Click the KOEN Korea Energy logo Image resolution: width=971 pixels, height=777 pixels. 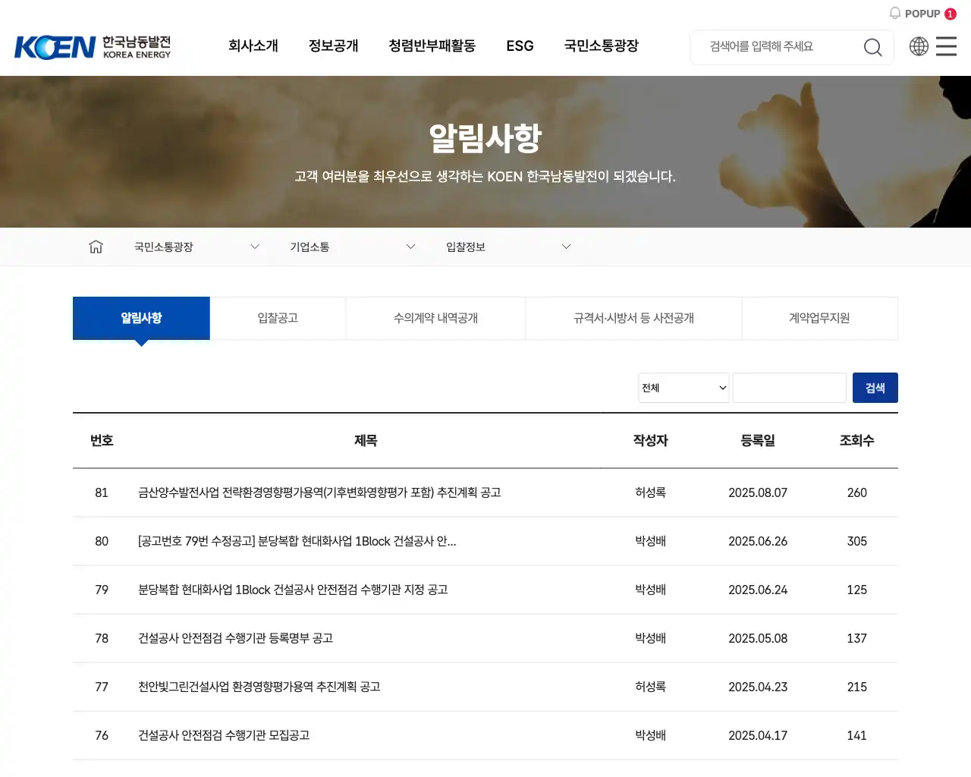tap(93, 47)
